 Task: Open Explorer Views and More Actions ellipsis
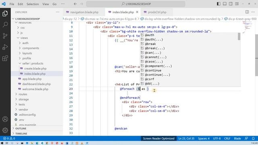pyautogui.click(x=57, y=12)
